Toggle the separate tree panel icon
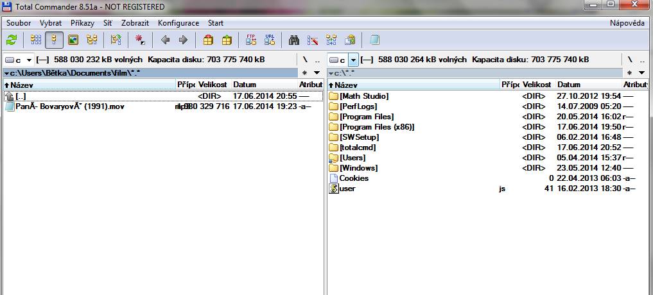Viewport: 653px width, 295px height. (x=116, y=40)
